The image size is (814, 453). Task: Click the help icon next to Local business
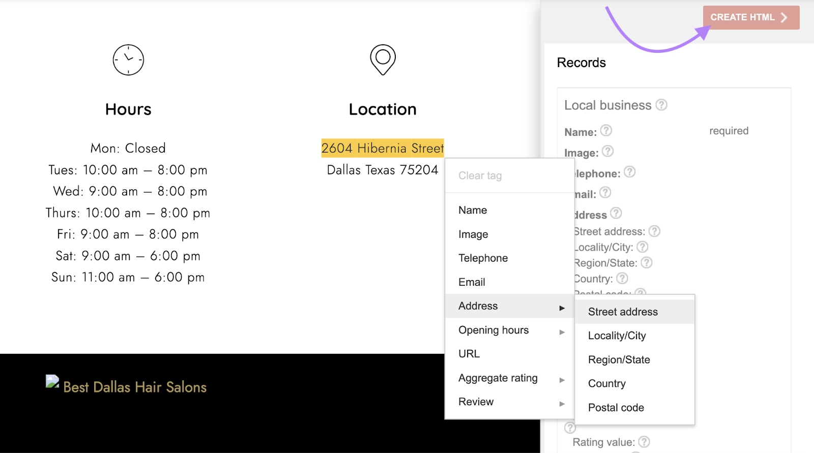click(x=661, y=105)
